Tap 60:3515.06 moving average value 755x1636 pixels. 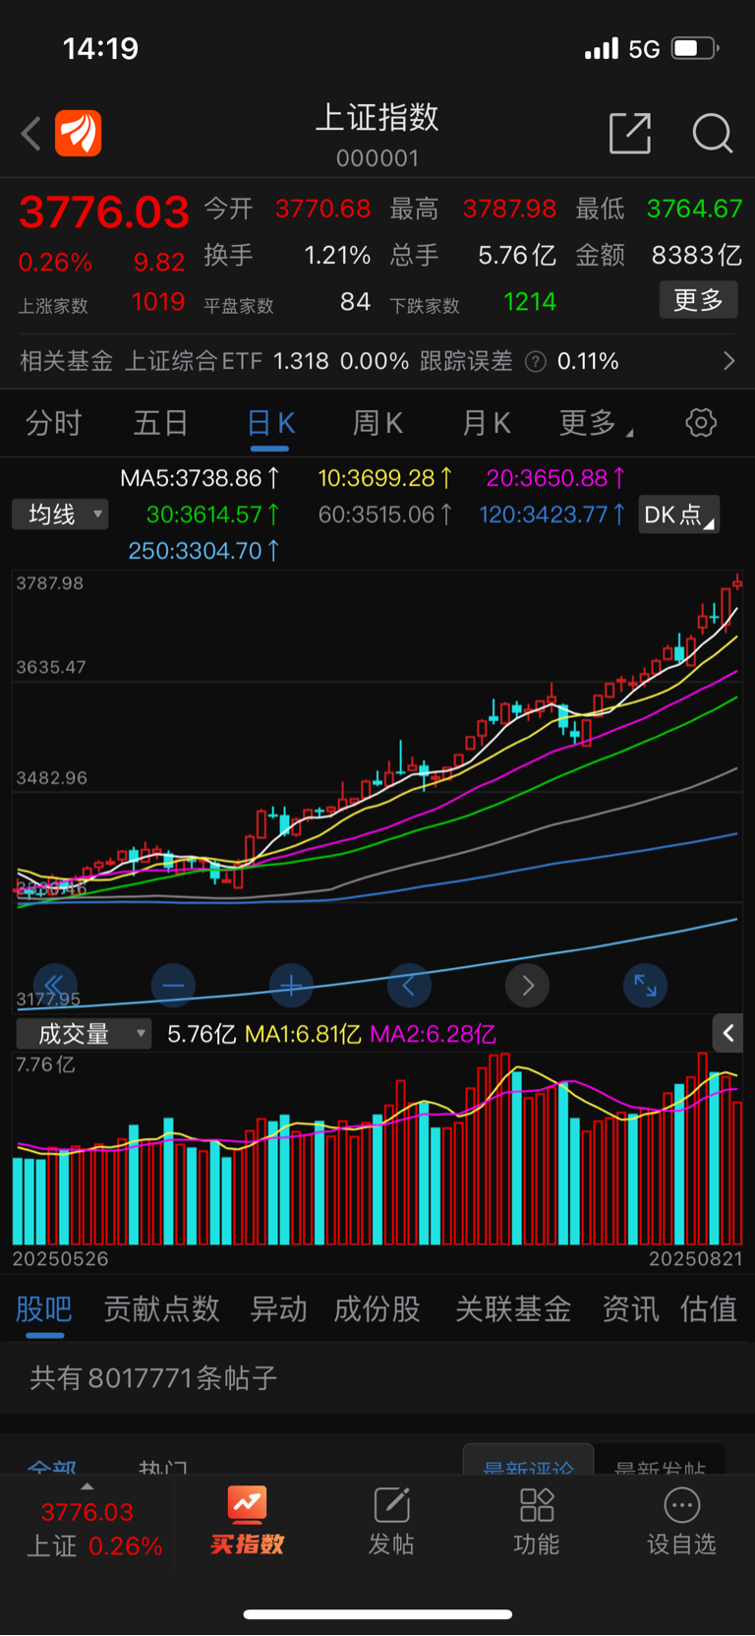[385, 515]
